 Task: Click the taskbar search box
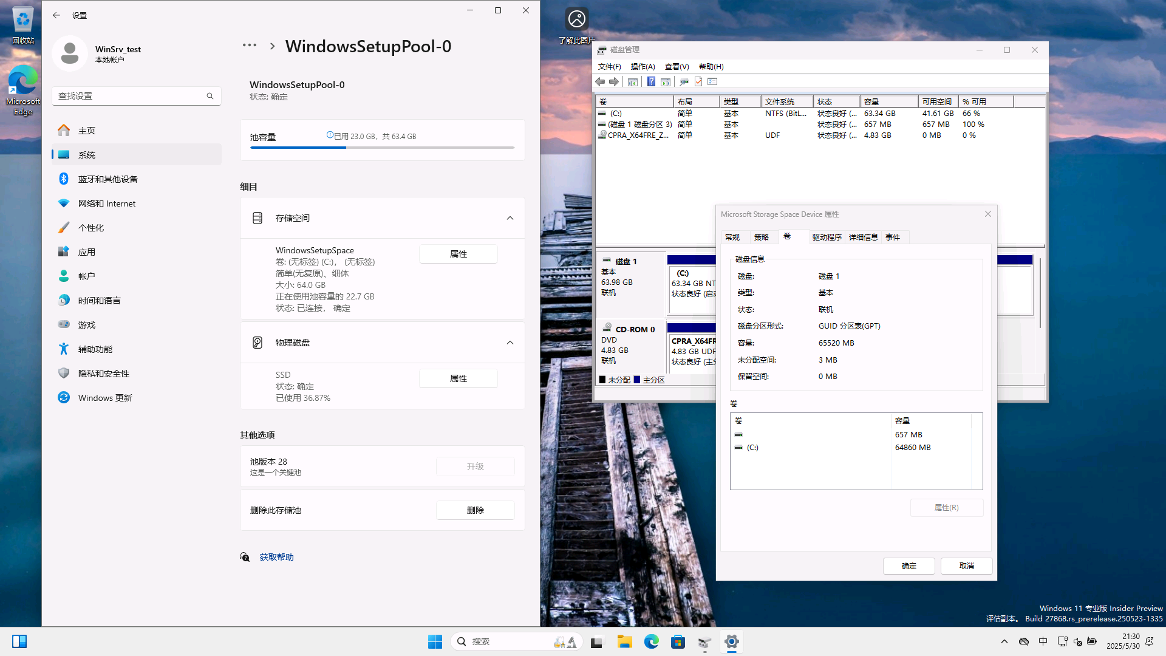pyautogui.click(x=517, y=641)
